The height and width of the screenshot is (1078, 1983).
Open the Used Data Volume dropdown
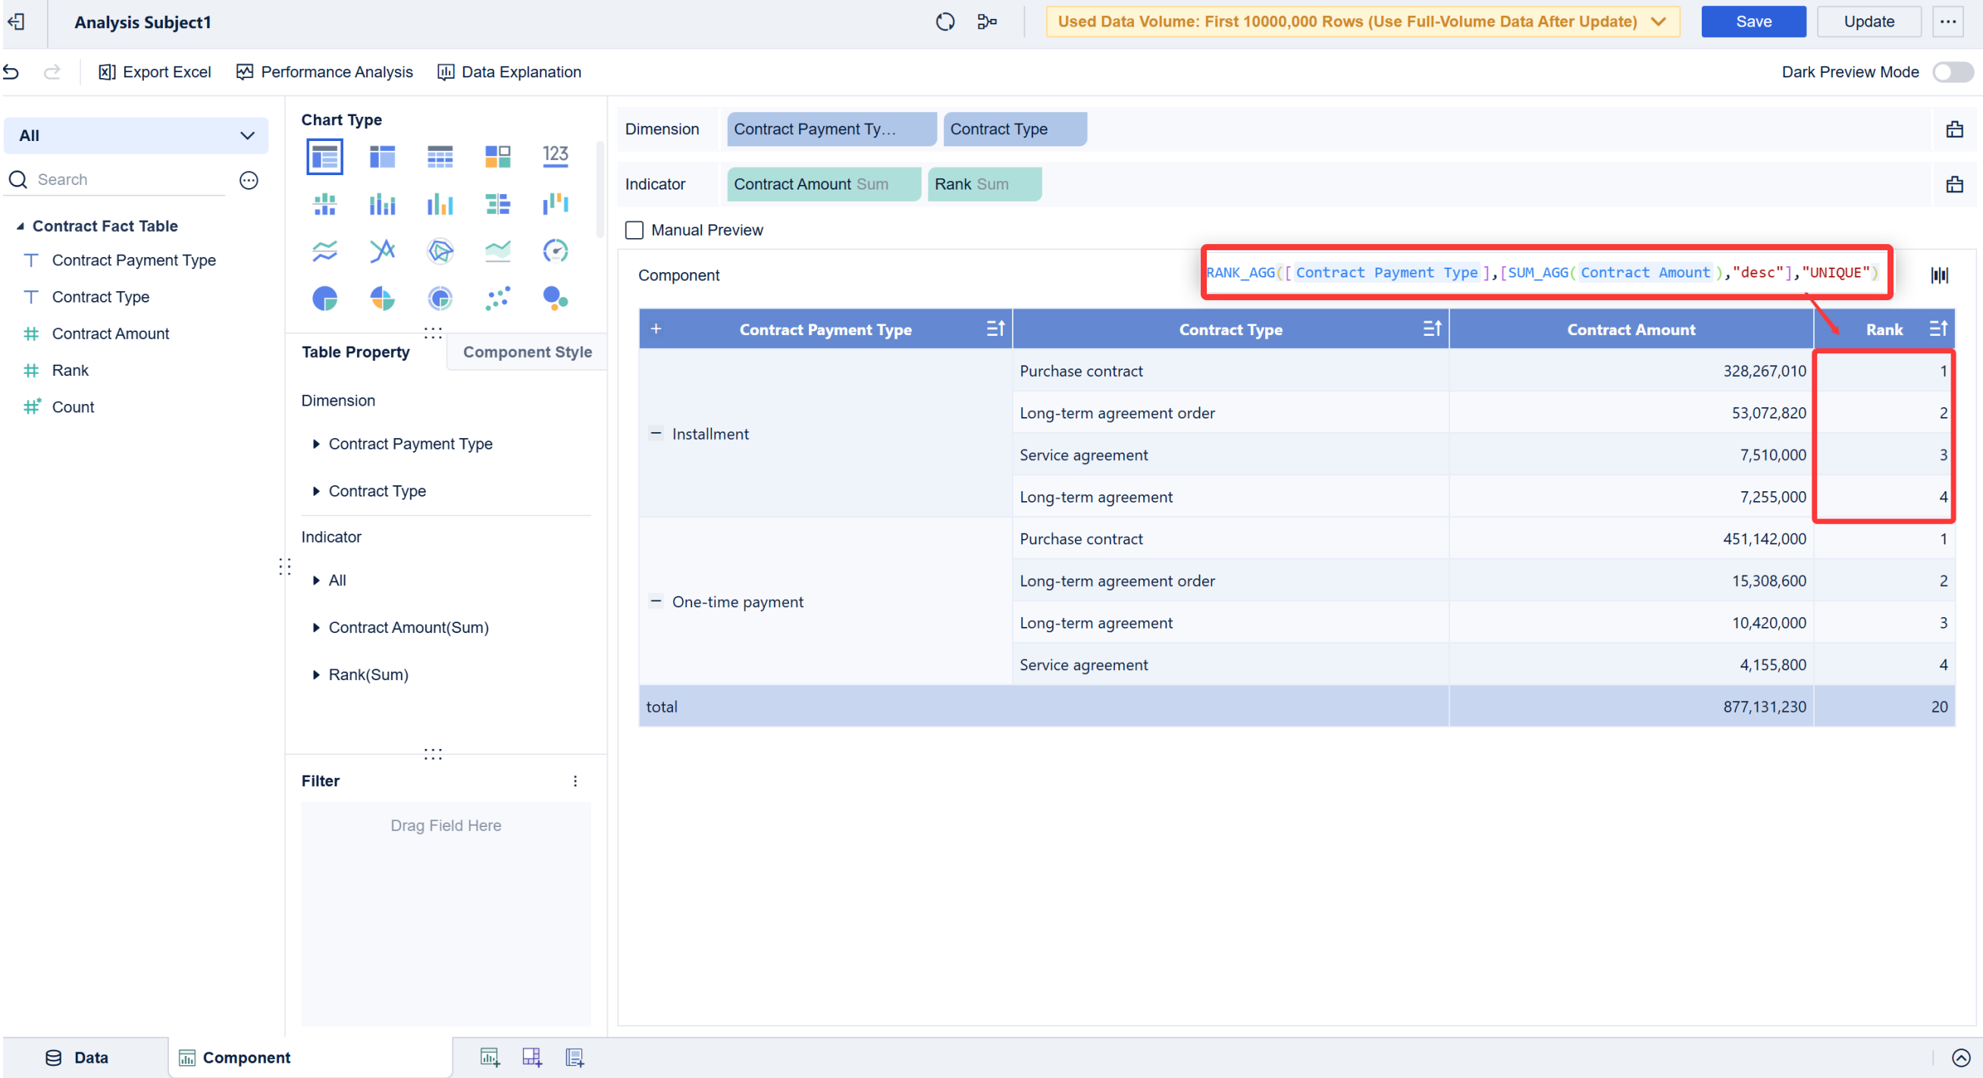point(1361,21)
